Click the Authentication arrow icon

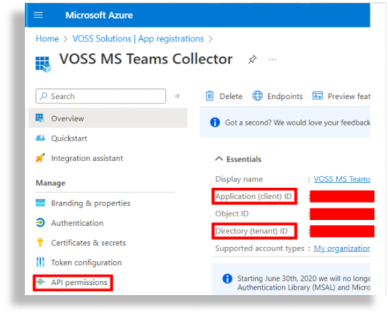pos(41,223)
